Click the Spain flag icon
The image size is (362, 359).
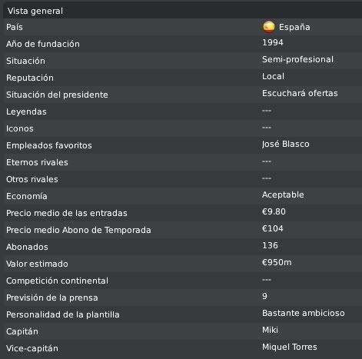coord(269,27)
